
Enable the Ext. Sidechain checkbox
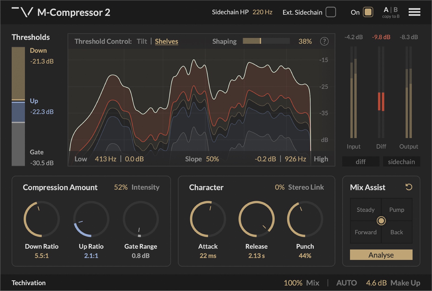(330, 12)
